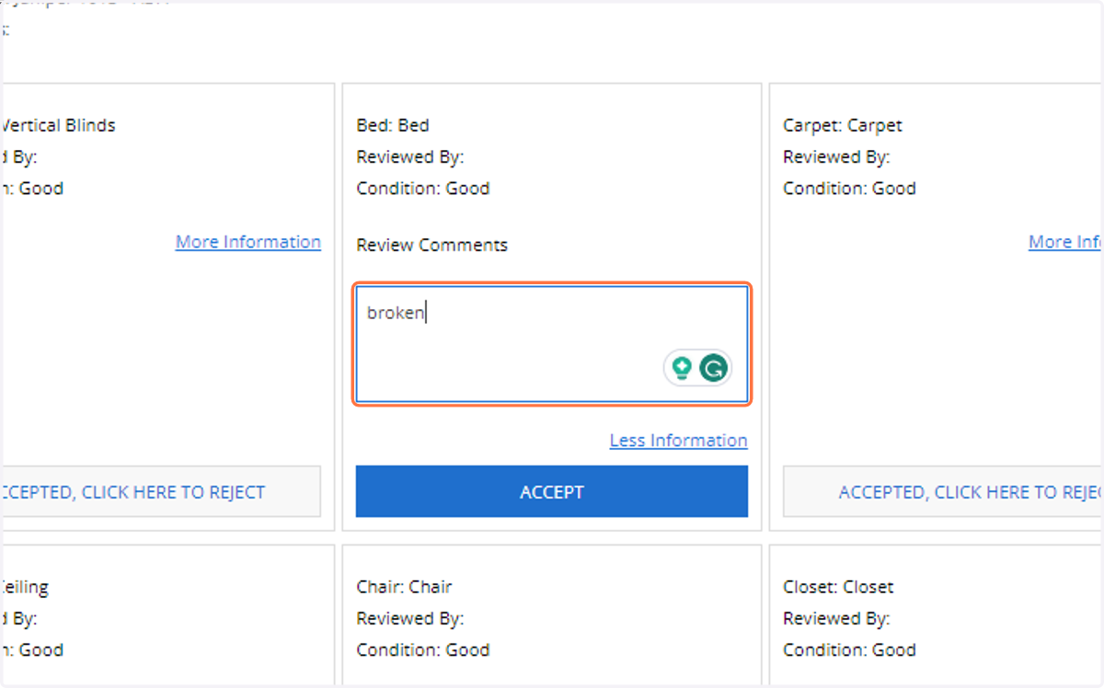Screen dimensions: 1104x688
Task: Click 'Reviewed By:' on Bed card
Action: coord(410,157)
